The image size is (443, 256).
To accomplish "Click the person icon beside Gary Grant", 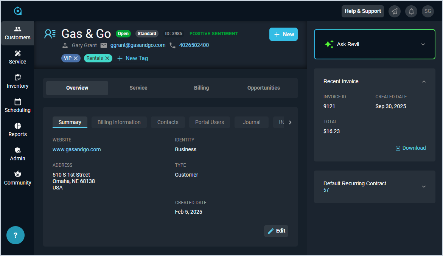I will click(65, 45).
